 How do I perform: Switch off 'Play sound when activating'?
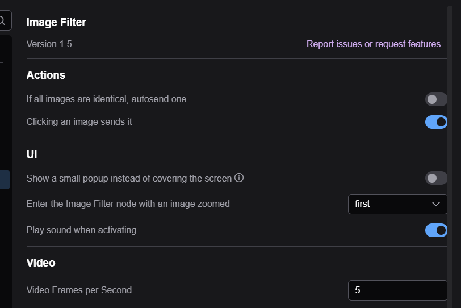coord(436,230)
